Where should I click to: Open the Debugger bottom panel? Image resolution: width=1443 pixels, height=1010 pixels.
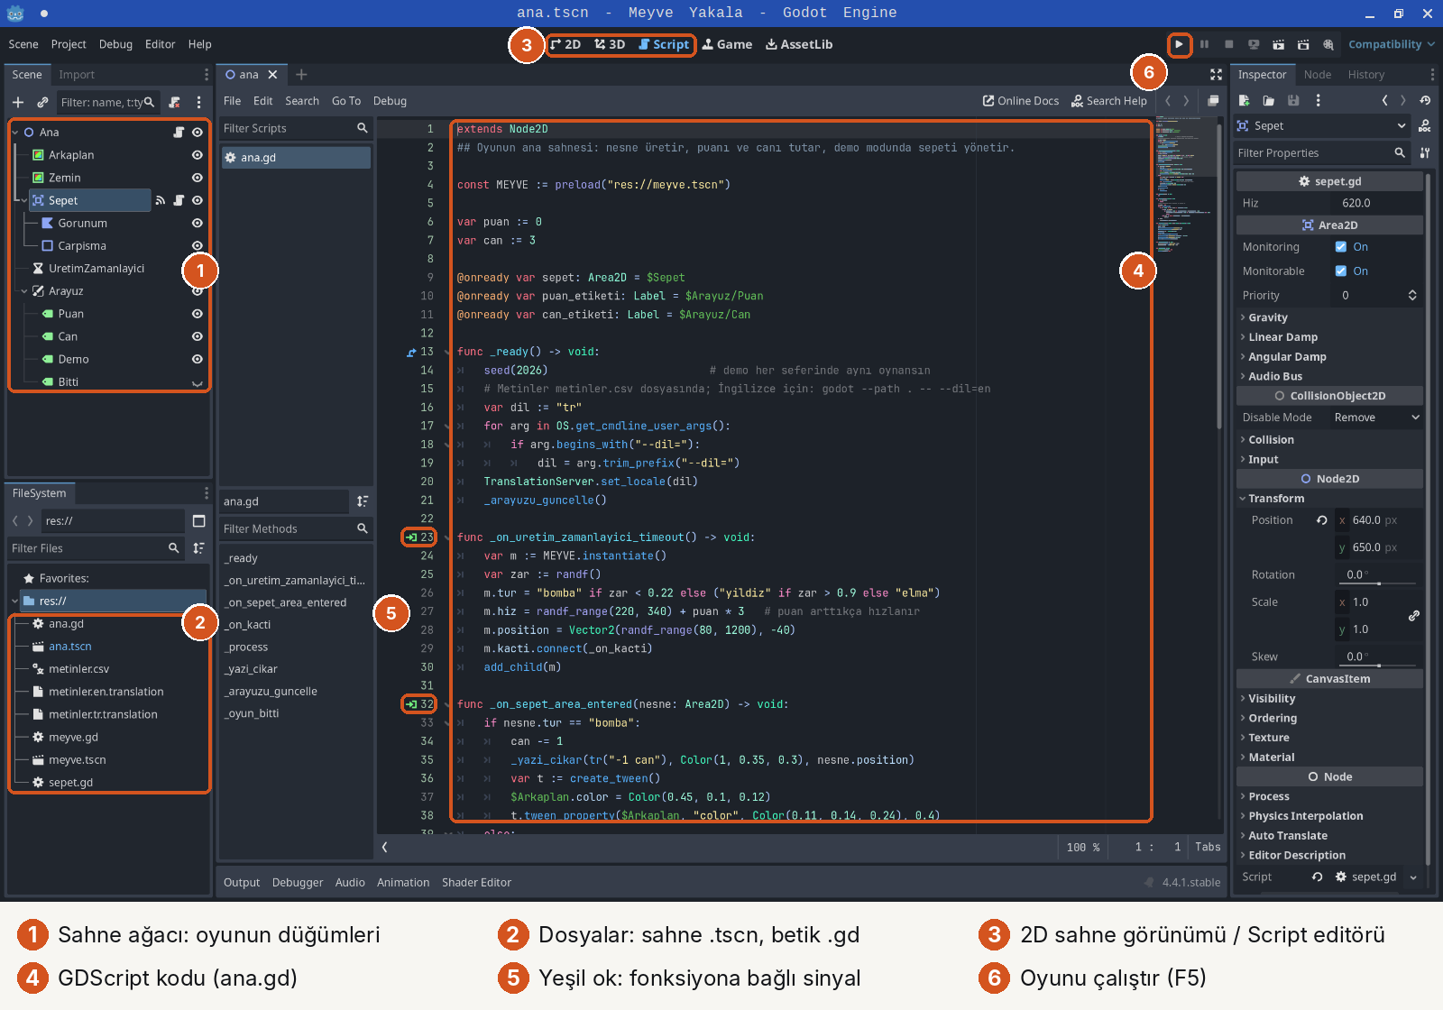pyautogui.click(x=298, y=883)
